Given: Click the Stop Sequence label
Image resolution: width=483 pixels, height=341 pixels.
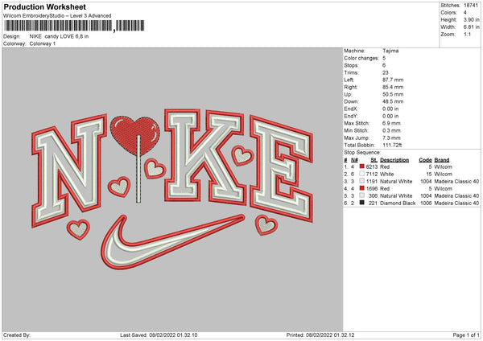Looking at the screenshot, I should [x=362, y=153].
